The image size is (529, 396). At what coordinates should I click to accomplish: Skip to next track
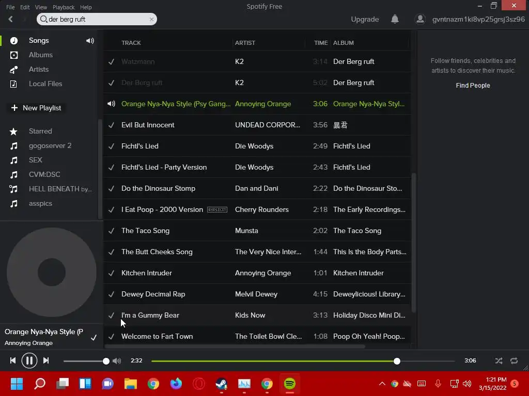[46, 360]
